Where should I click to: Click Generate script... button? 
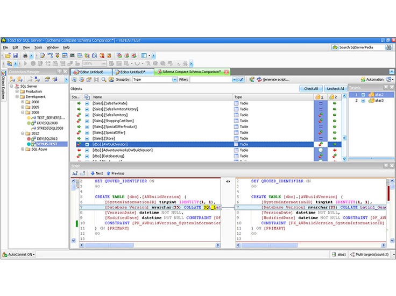(x=273, y=80)
